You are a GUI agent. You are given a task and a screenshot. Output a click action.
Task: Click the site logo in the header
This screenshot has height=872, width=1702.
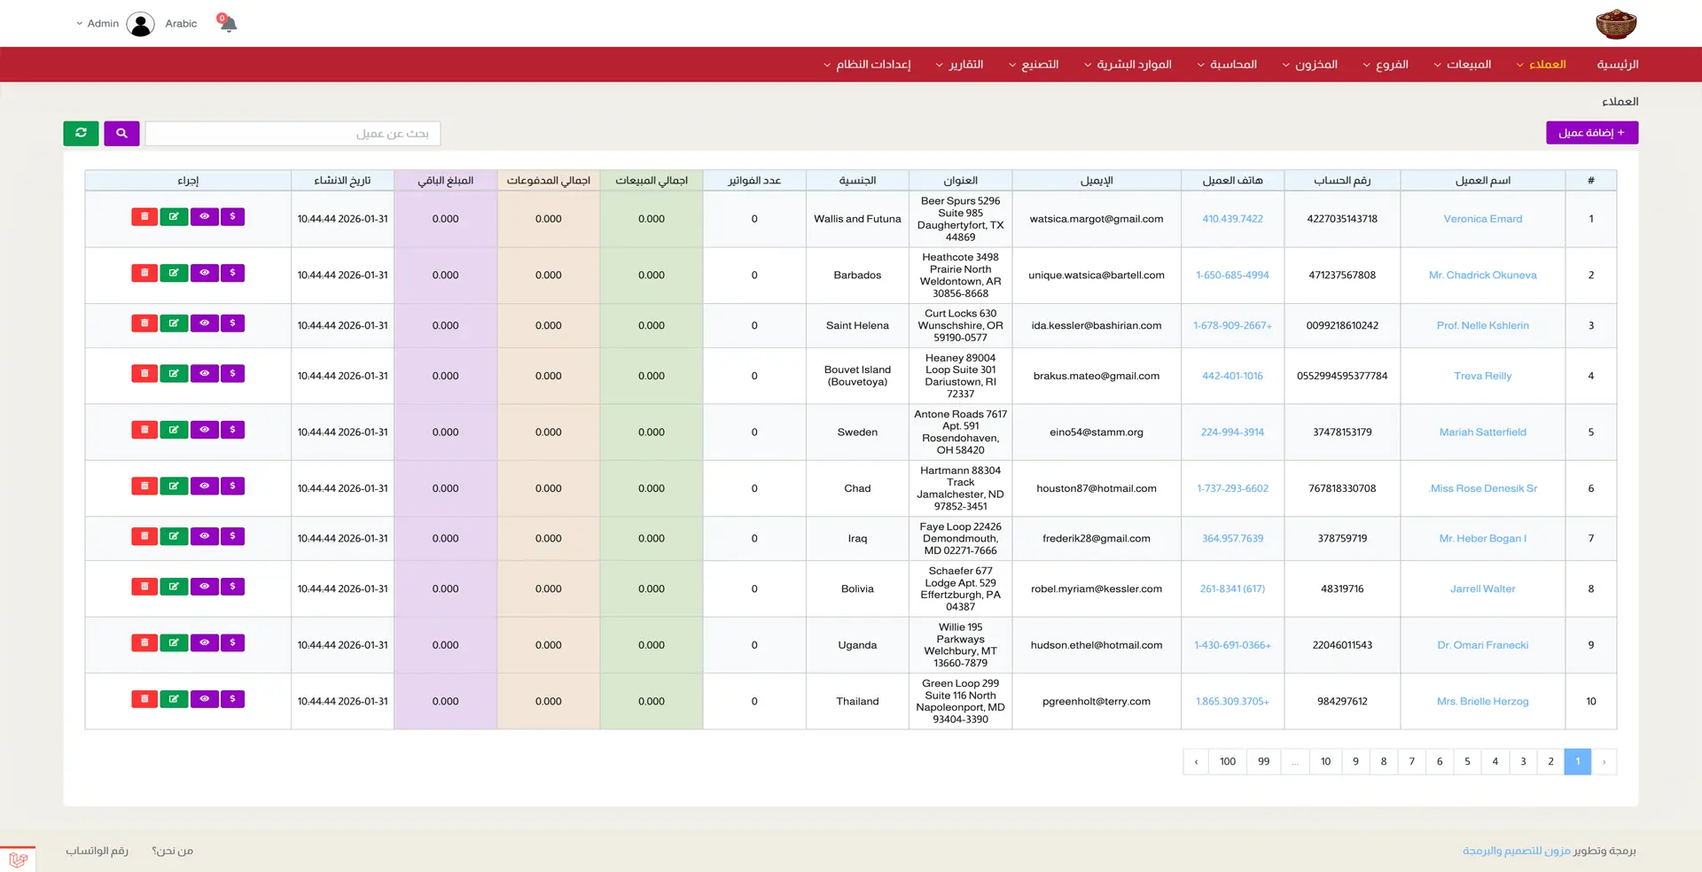click(x=1615, y=24)
